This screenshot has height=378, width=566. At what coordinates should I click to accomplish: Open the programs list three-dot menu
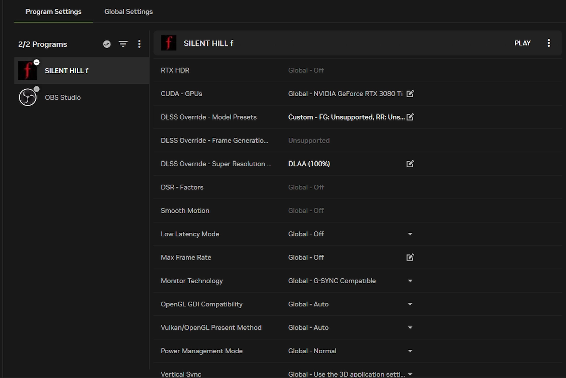click(x=139, y=44)
